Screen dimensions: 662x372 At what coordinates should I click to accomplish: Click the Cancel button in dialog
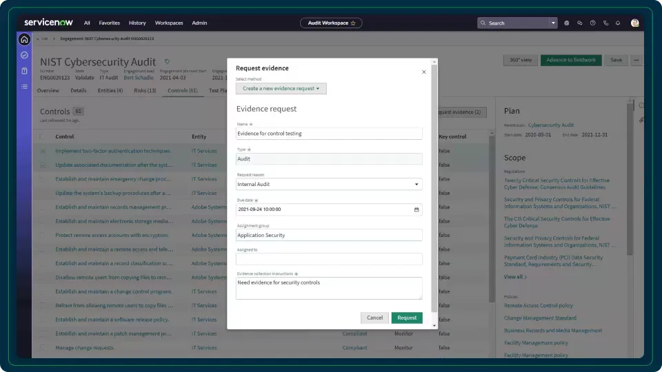click(374, 318)
